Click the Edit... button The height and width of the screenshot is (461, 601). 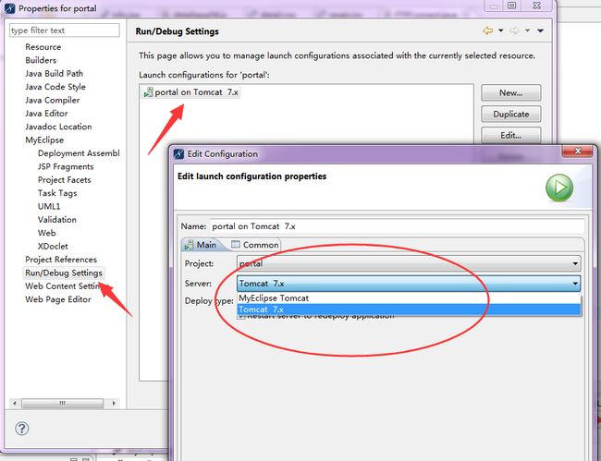[511, 135]
